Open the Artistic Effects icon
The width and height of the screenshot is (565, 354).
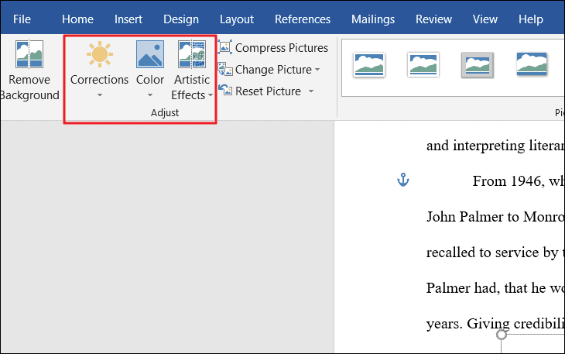tap(191, 55)
